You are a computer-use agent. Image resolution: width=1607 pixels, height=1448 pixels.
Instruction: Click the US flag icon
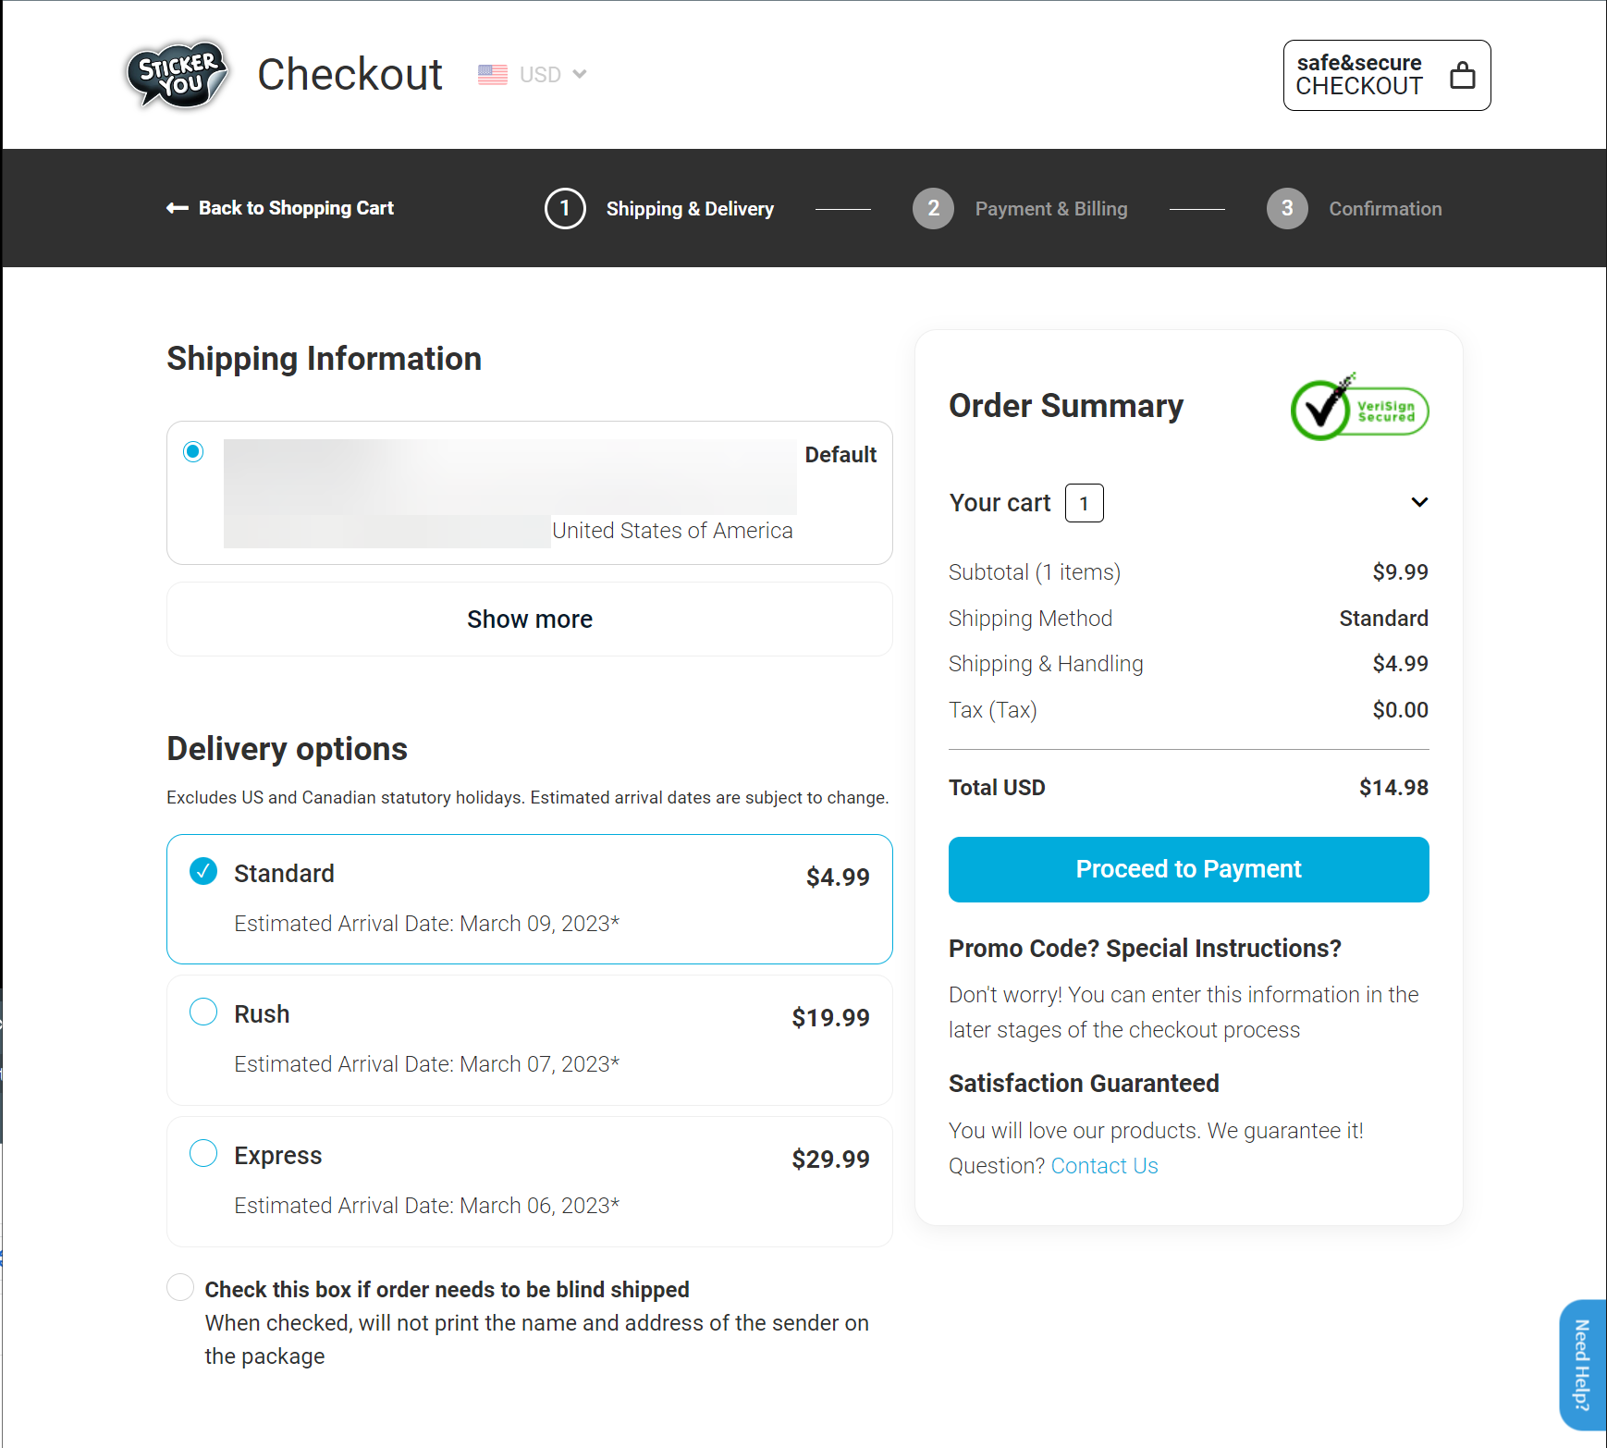pos(492,75)
